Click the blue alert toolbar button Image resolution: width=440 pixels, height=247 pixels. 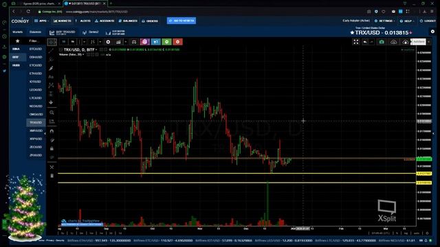pos(156,42)
